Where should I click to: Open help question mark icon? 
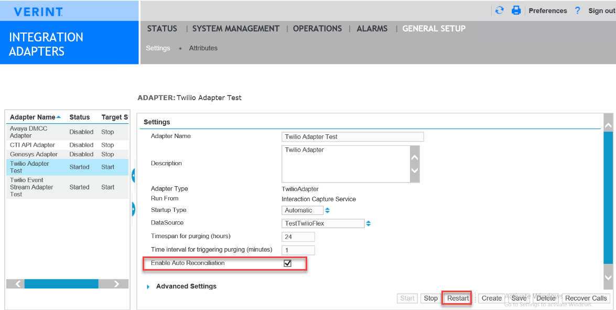pyautogui.click(x=578, y=10)
